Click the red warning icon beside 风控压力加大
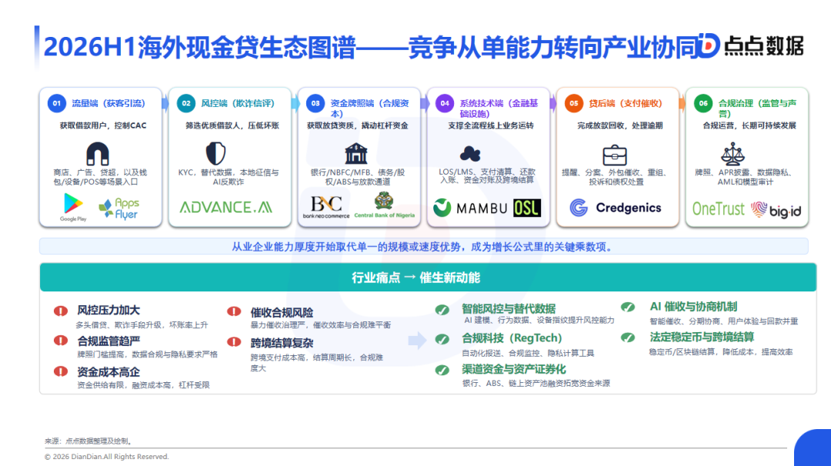The image size is (831, 466). (61, 311)
